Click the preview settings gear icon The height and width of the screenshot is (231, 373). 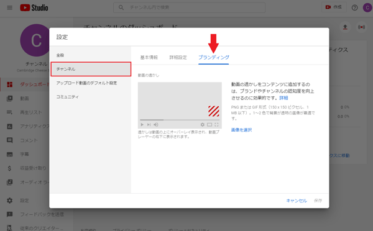[203, 125]
